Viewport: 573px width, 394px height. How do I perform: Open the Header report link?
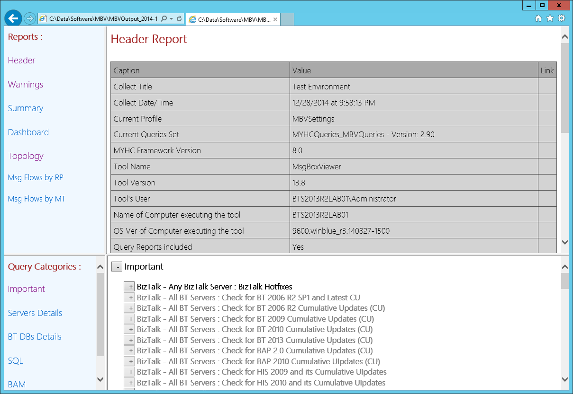[22, 61]
